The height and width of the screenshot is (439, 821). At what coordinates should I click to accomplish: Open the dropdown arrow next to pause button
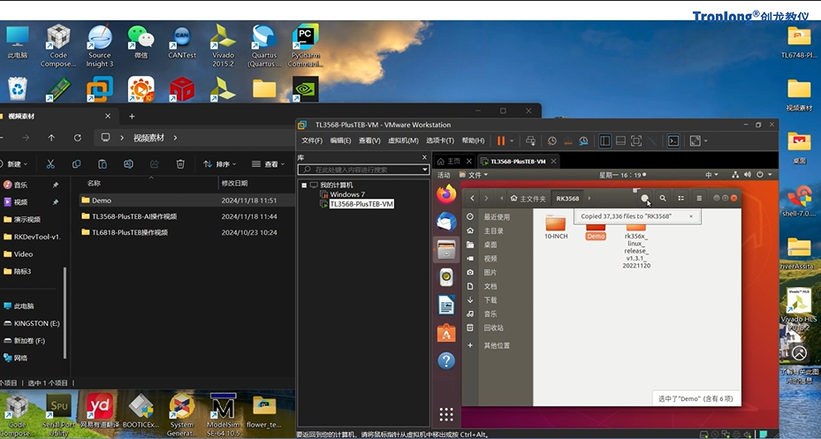[x=512, y=140]
